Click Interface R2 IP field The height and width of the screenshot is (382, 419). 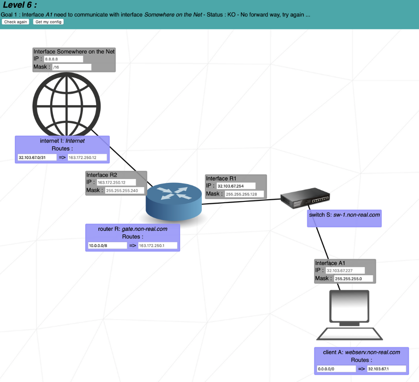116,182
